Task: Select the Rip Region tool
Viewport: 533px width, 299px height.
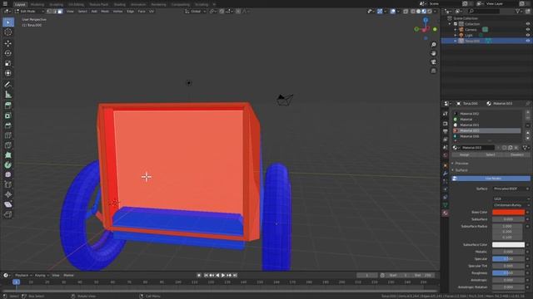Action: 8,214
